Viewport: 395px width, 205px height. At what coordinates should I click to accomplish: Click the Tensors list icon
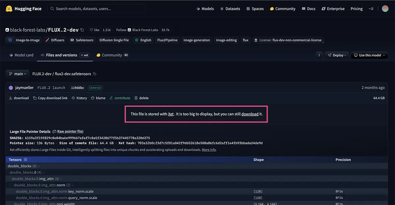(x=25, y=160)
